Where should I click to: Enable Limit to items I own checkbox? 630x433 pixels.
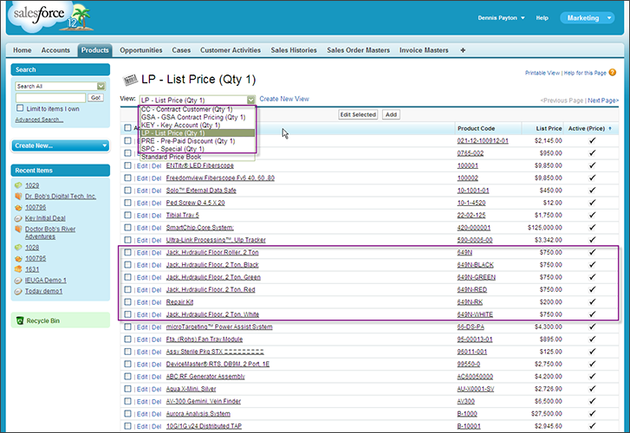click(20, 108)
